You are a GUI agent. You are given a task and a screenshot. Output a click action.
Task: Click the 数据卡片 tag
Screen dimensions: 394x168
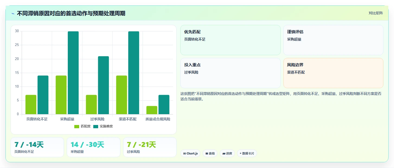pos(247,153)
